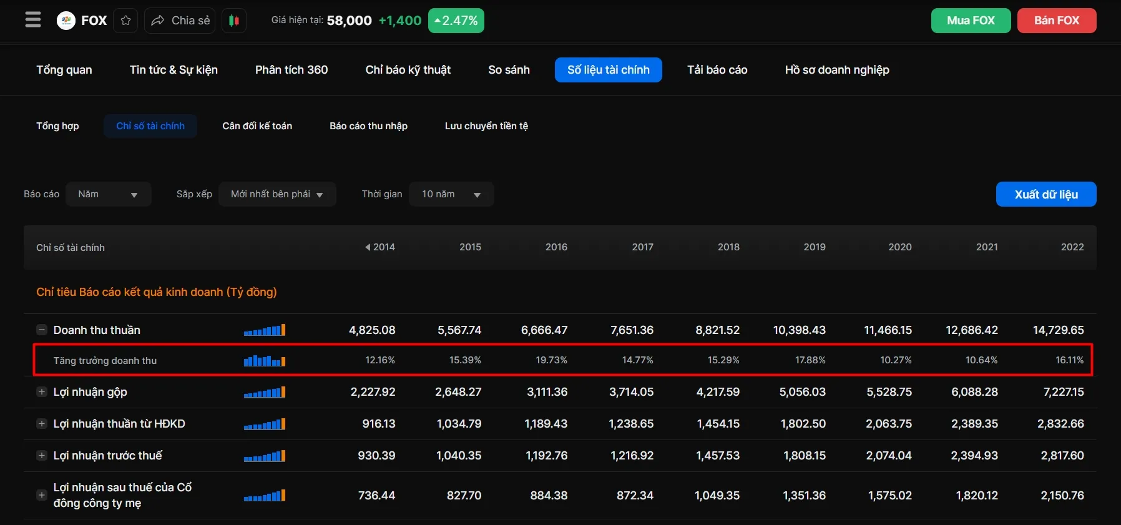This screenshot has height=525, width=1121.
Task: Click the 2020 column header
Action: pyautogui.click(x=900, y=247)
